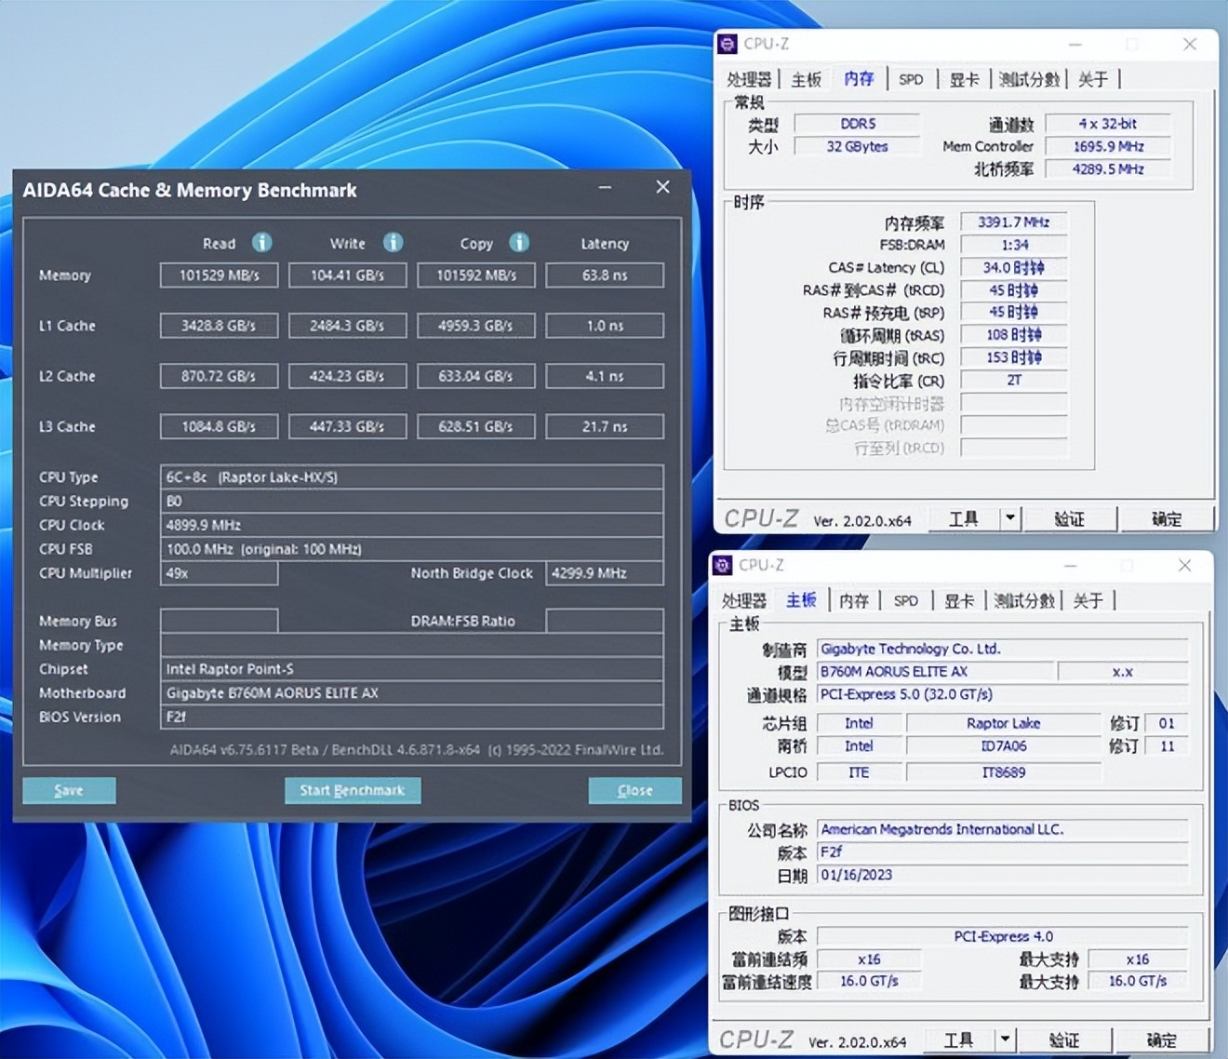1228x1059 pixels.
Task: Click the info icon next to Copy results
Action: 518,243
